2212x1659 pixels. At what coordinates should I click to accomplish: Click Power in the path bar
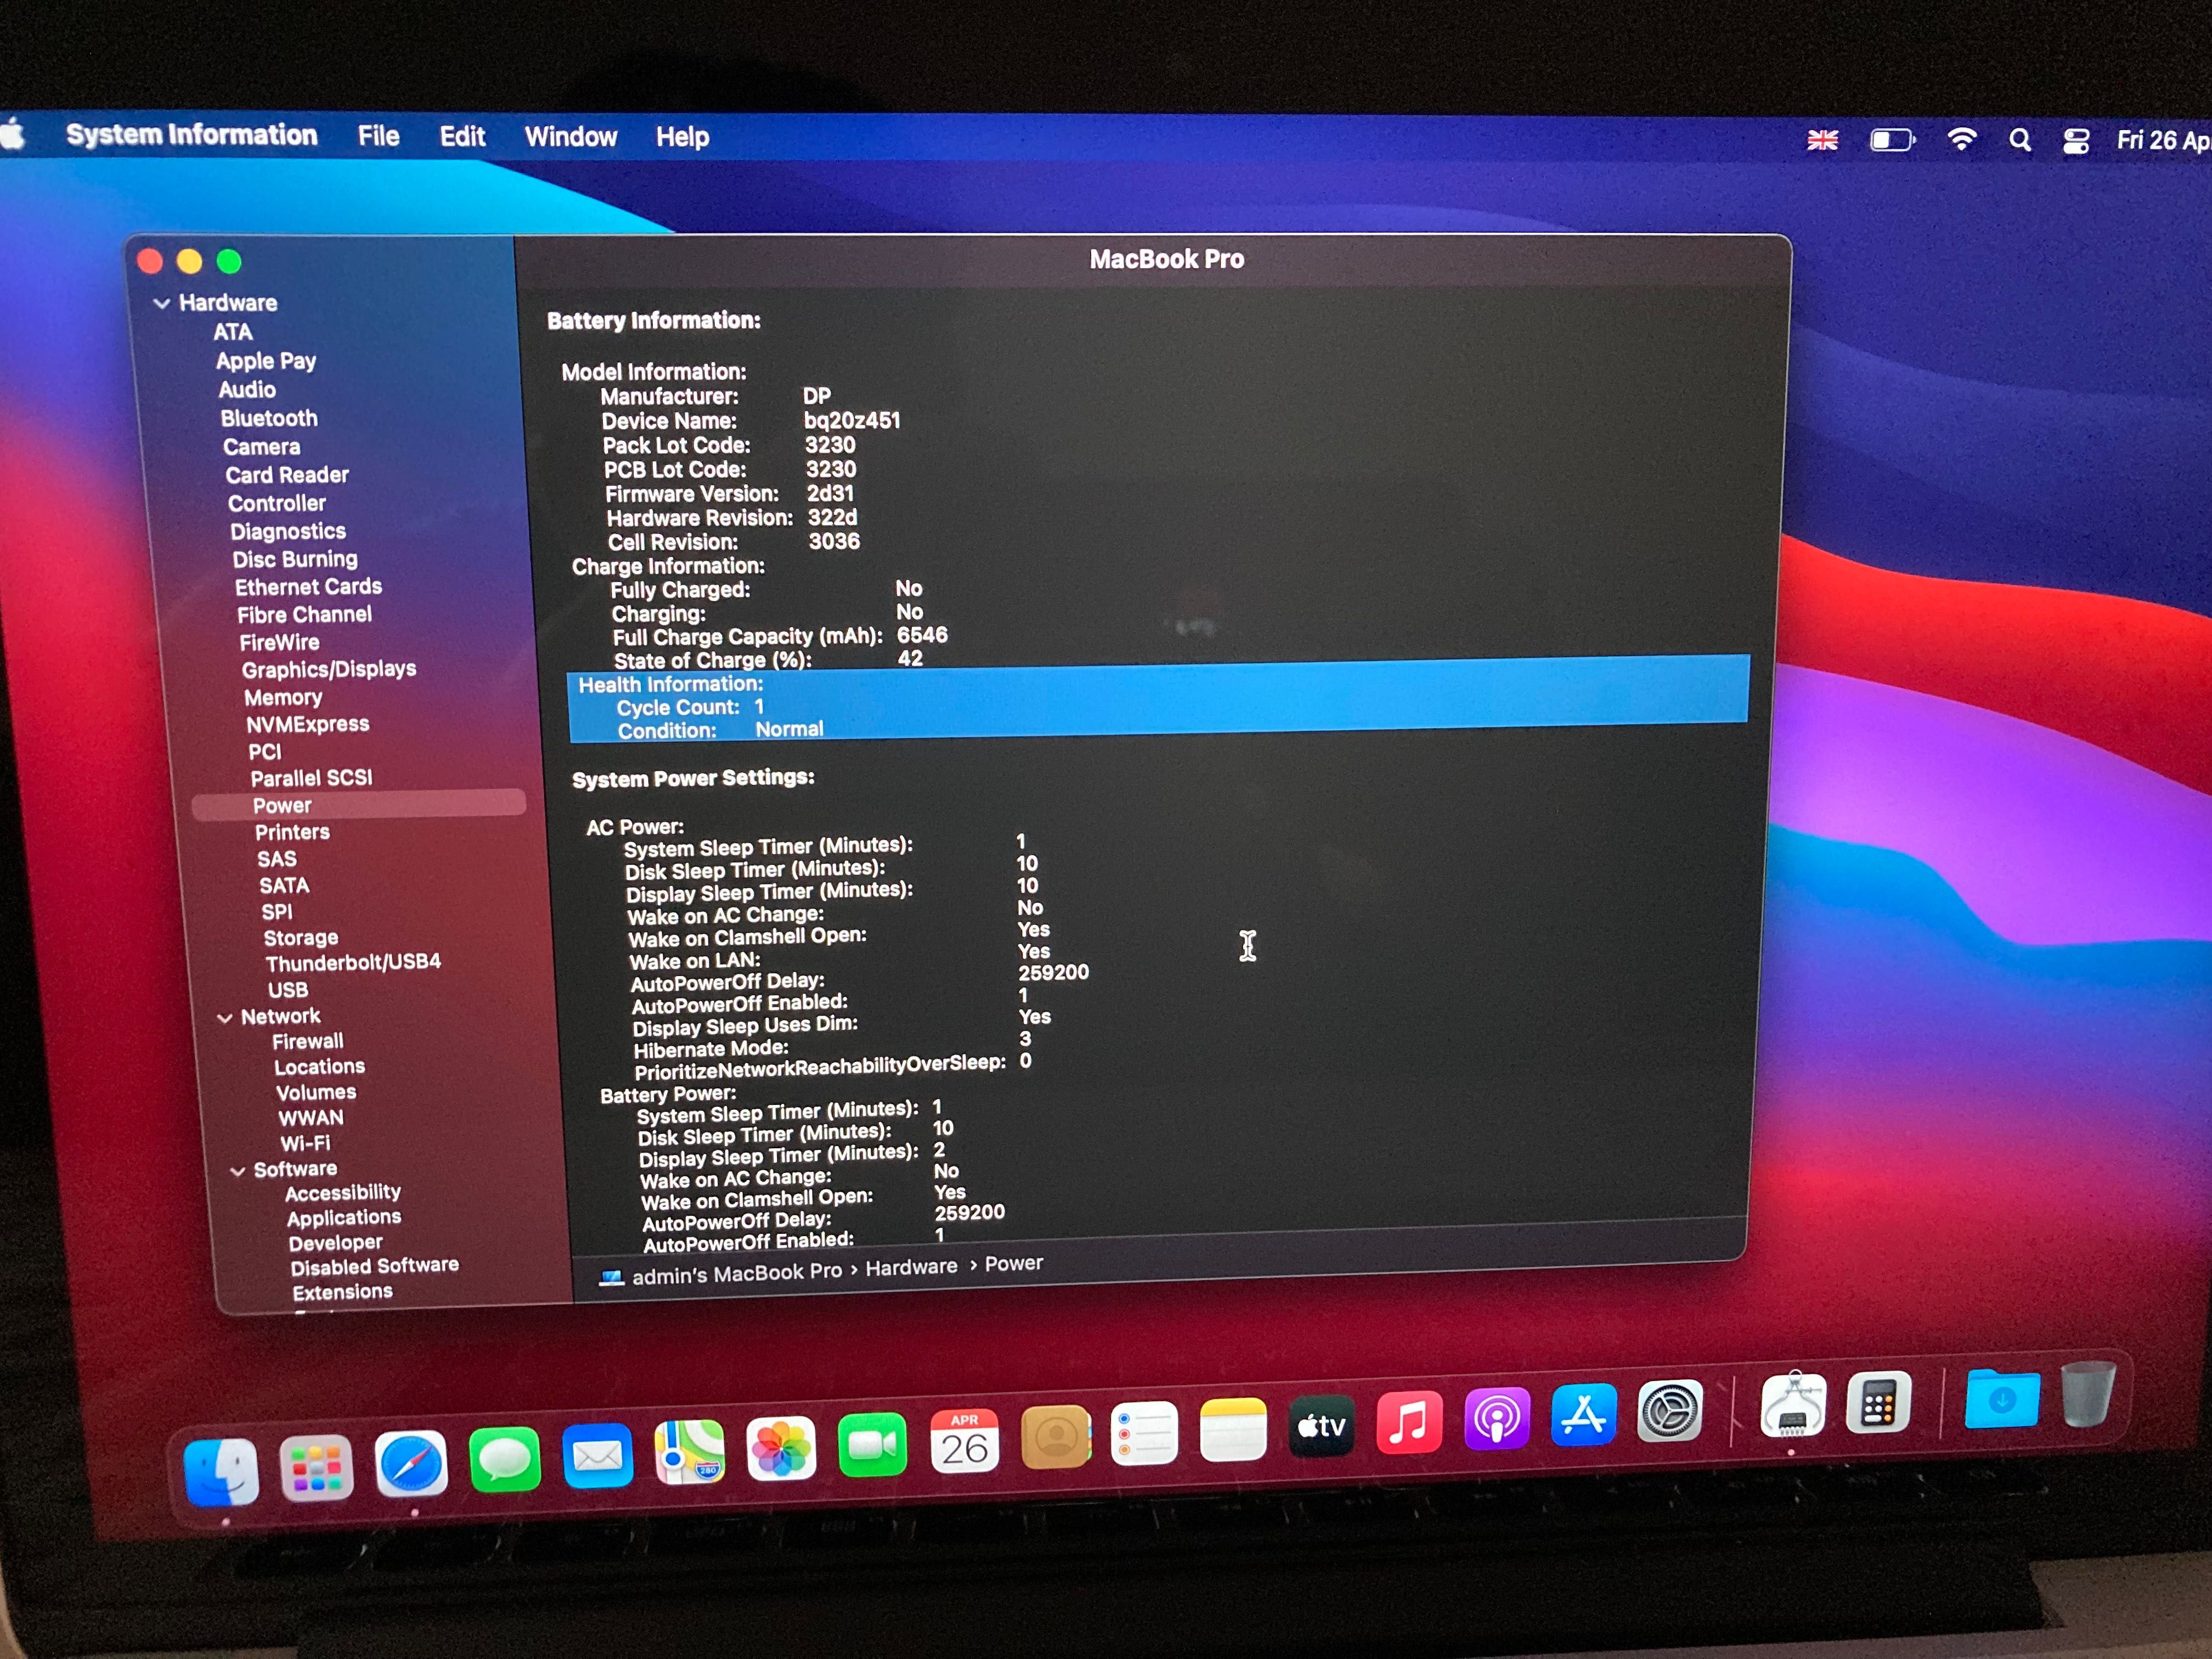(x=1014, y=1263)
